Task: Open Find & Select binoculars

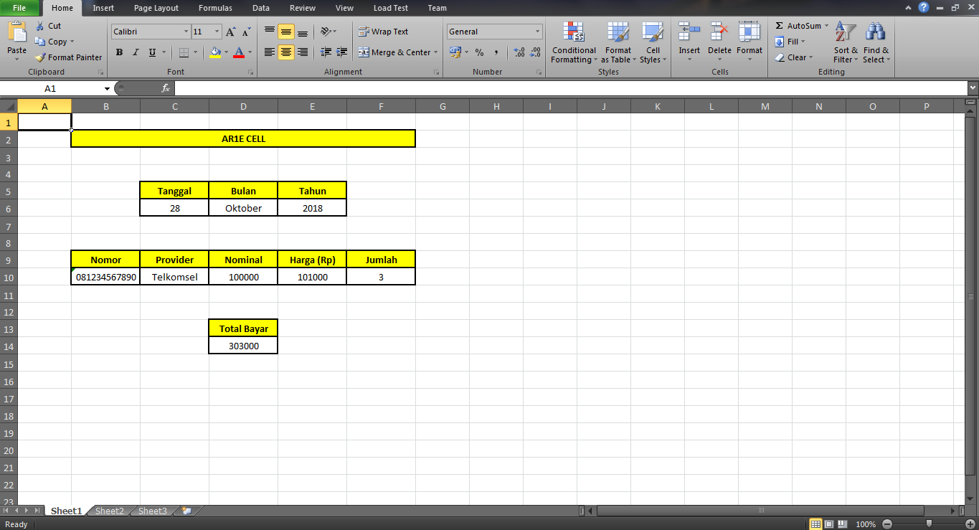Action: [876, 43]
